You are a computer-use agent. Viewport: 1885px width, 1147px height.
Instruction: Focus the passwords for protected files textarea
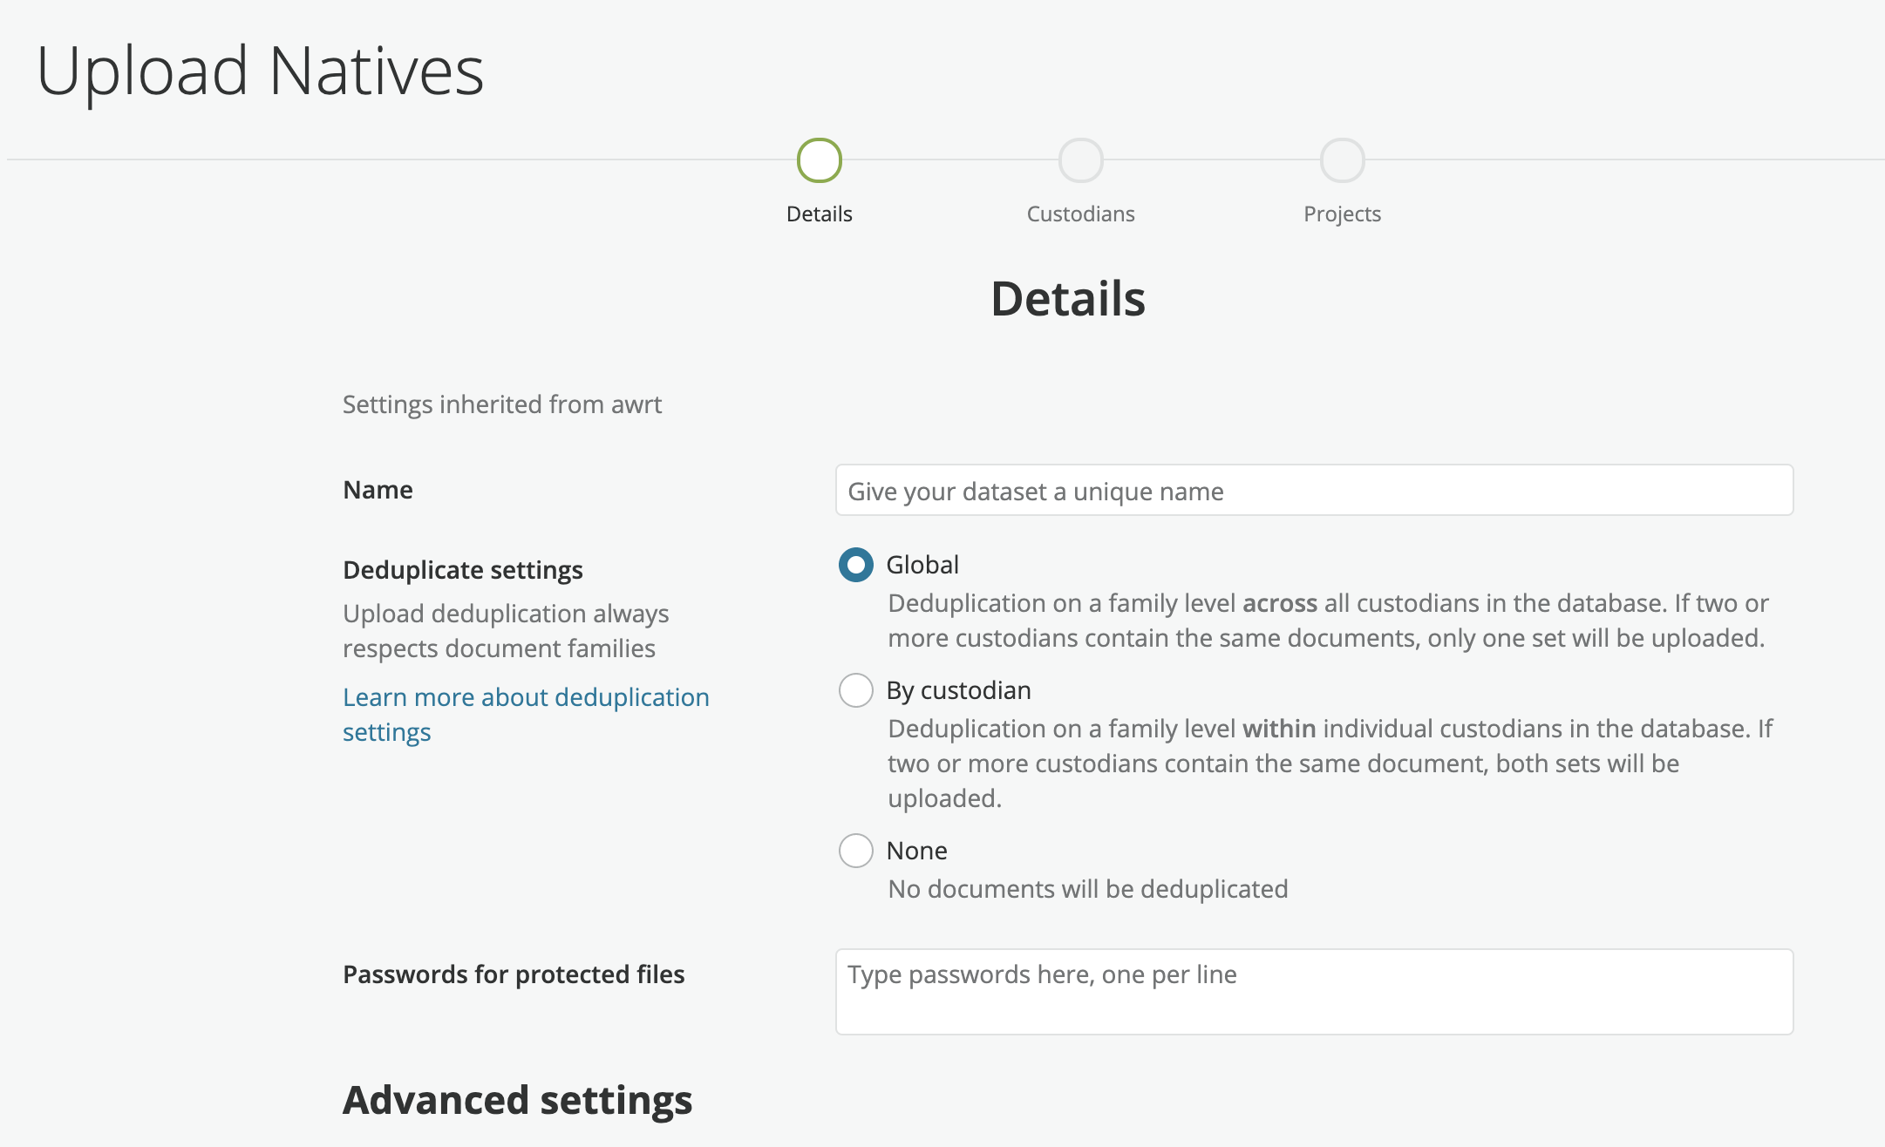coord(1314,992)
